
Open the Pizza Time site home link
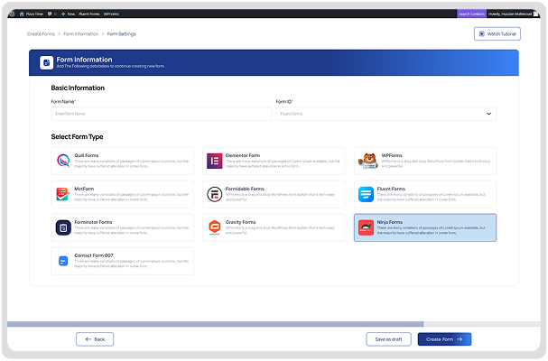coord(32,14)
